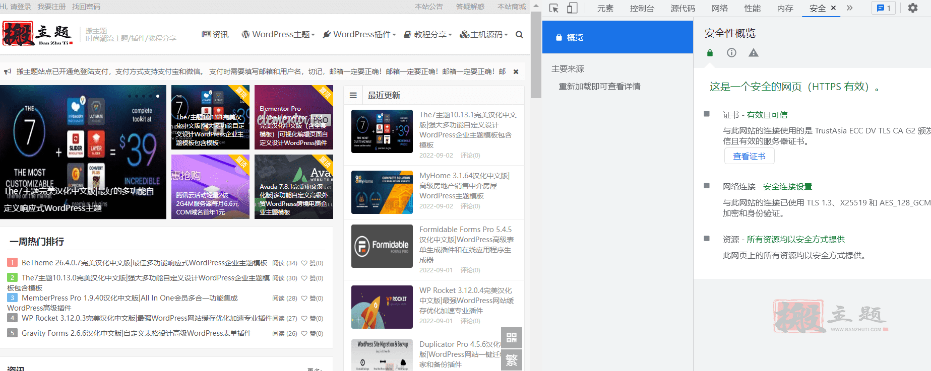The image size is (931, 371).
Task: Select the active white carousel dot indicator
Action: click(x=158, y=96)
